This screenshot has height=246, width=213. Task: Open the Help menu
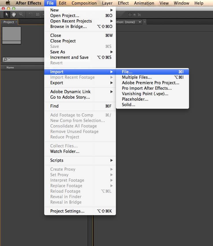pos(199,3)
